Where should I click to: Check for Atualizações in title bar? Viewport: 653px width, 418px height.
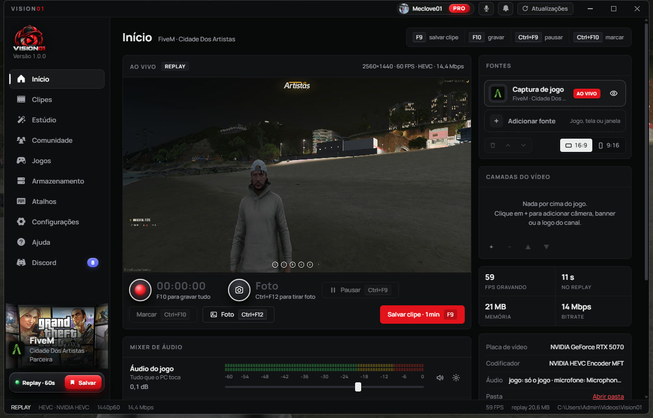[545, 9]
